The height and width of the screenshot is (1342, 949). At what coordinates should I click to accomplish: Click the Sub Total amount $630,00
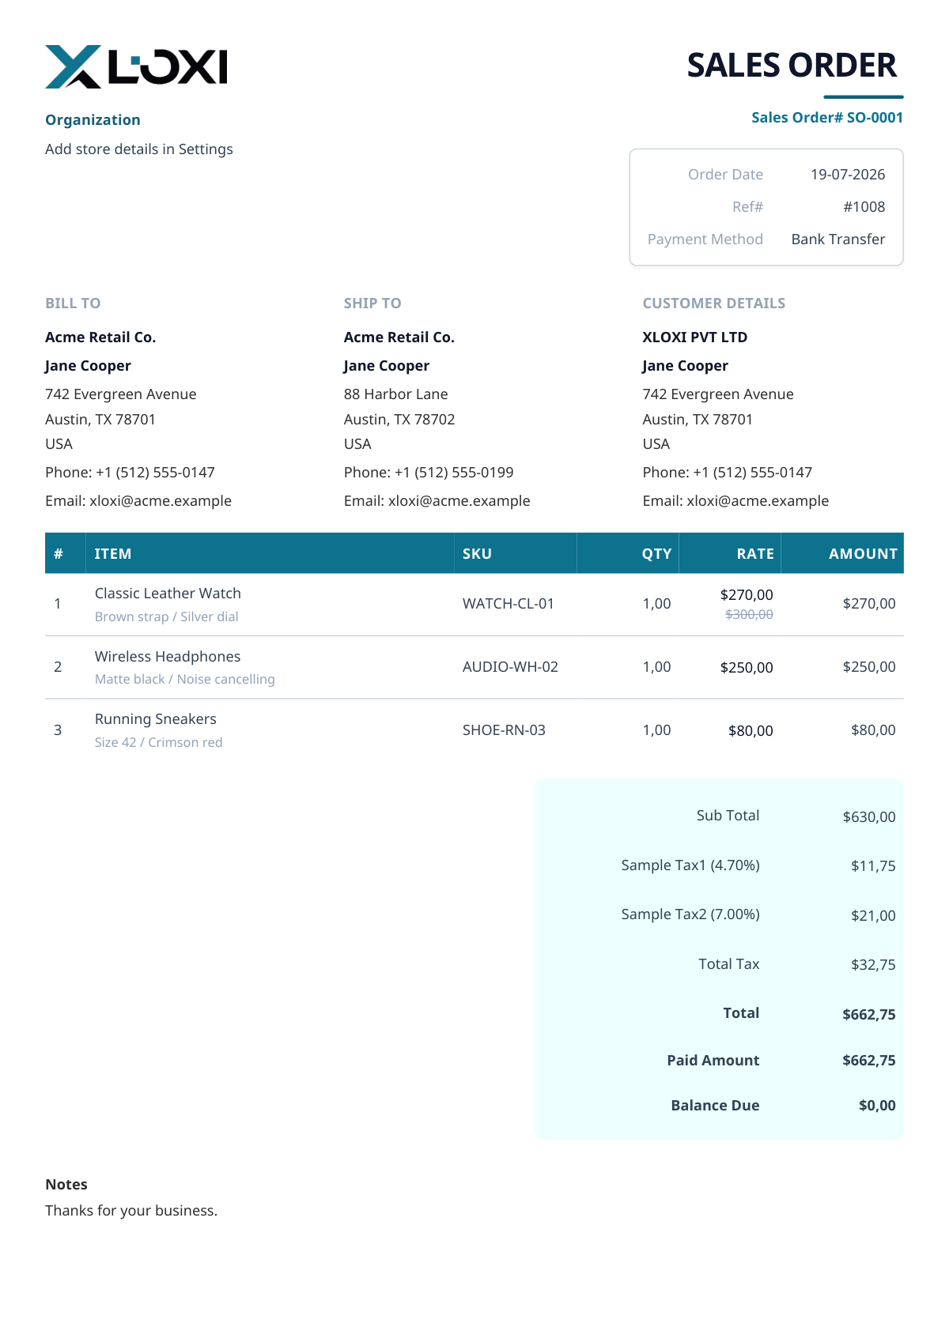coord(869,817)
